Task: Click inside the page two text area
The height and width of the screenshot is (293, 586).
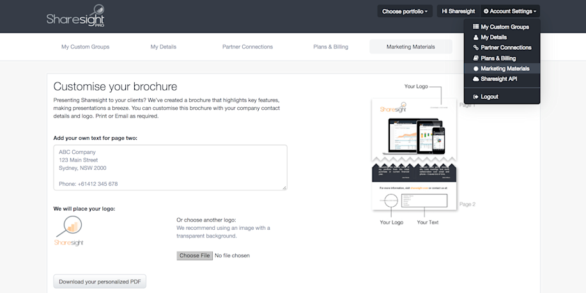Action: [170, 168]
